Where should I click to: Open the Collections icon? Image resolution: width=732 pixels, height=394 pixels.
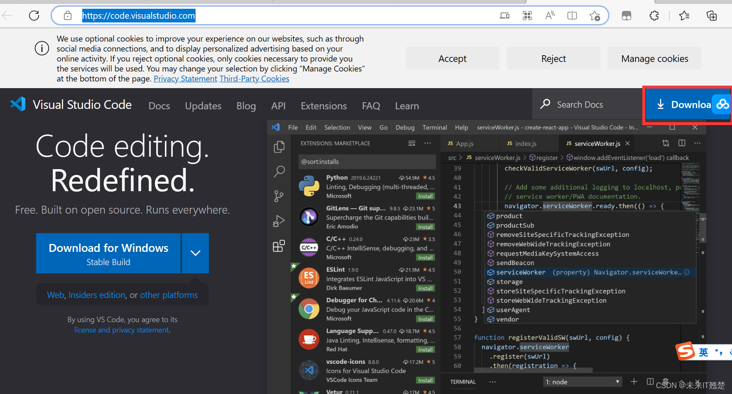click(x=712, y=16)
